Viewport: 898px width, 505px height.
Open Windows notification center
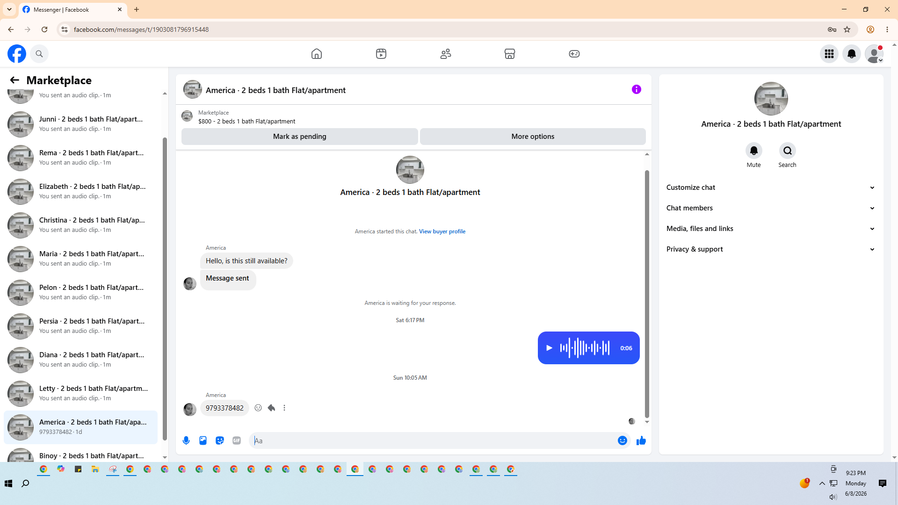[x=883, y=483]
